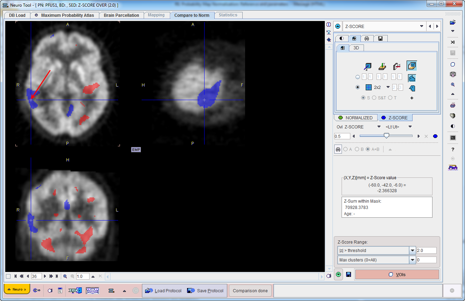Screen dimensions: 465x301
Task: Select the S&T radio button
Action: [374, 98]
